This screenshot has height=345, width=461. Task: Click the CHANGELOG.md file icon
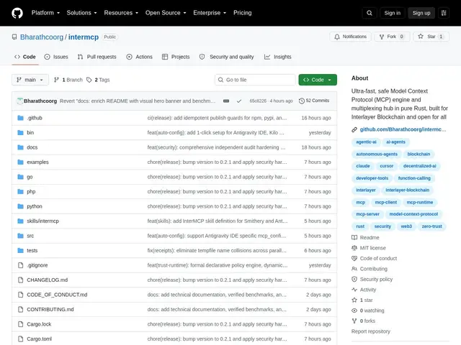[20, 280]
